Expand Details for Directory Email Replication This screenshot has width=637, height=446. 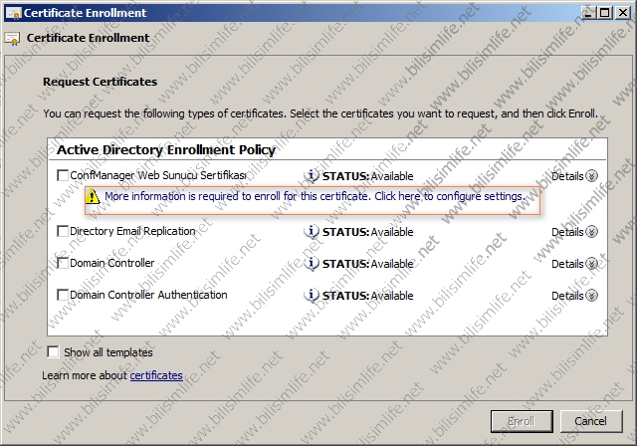point(574,232)
